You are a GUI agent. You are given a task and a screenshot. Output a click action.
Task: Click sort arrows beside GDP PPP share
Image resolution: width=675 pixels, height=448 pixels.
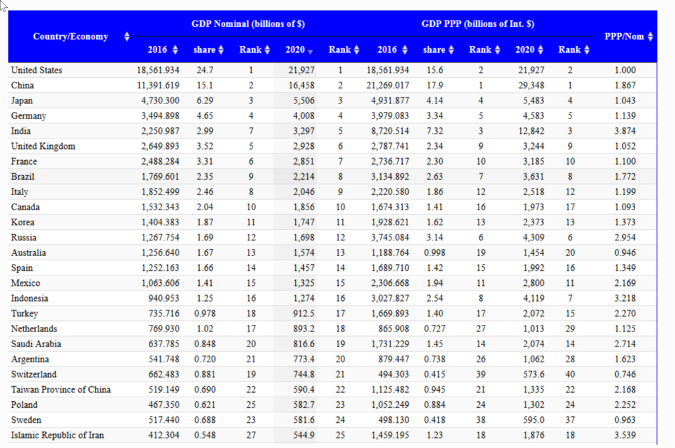[451, 50]
